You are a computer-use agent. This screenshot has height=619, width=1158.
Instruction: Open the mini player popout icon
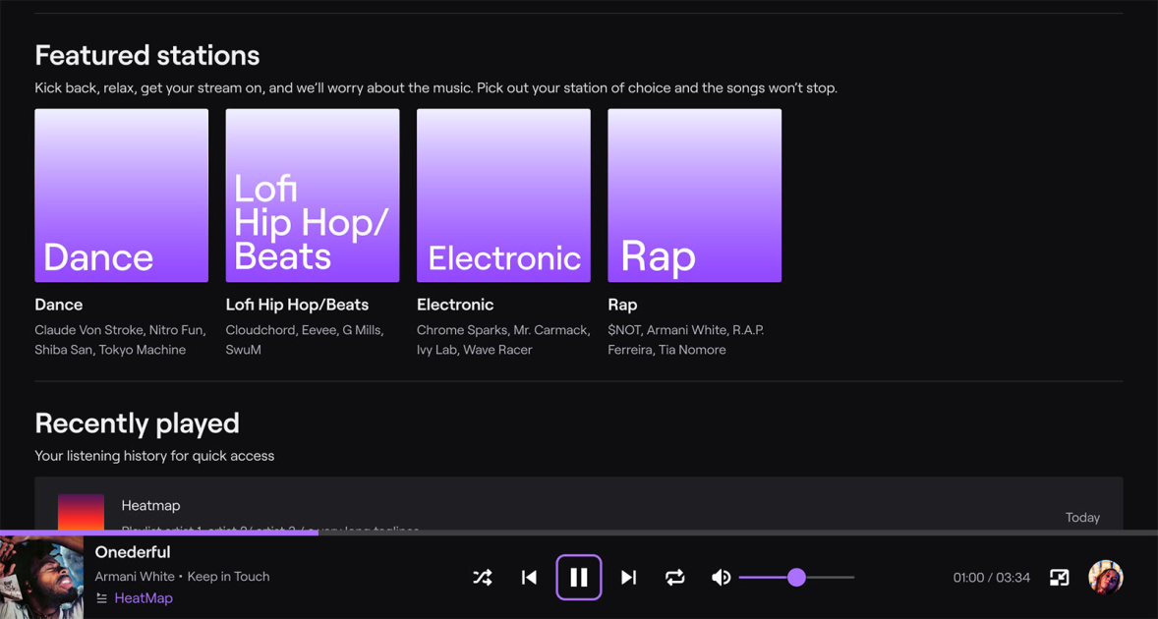[1059, 578]
